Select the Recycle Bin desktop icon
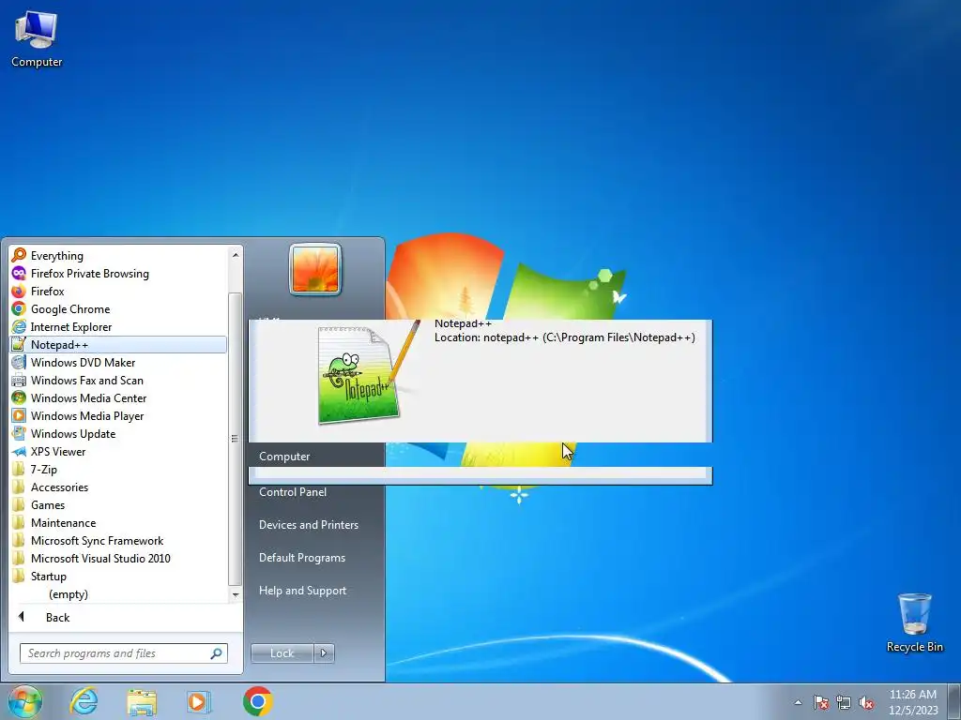This screenshot has width=961, height=720. [914, 622]
